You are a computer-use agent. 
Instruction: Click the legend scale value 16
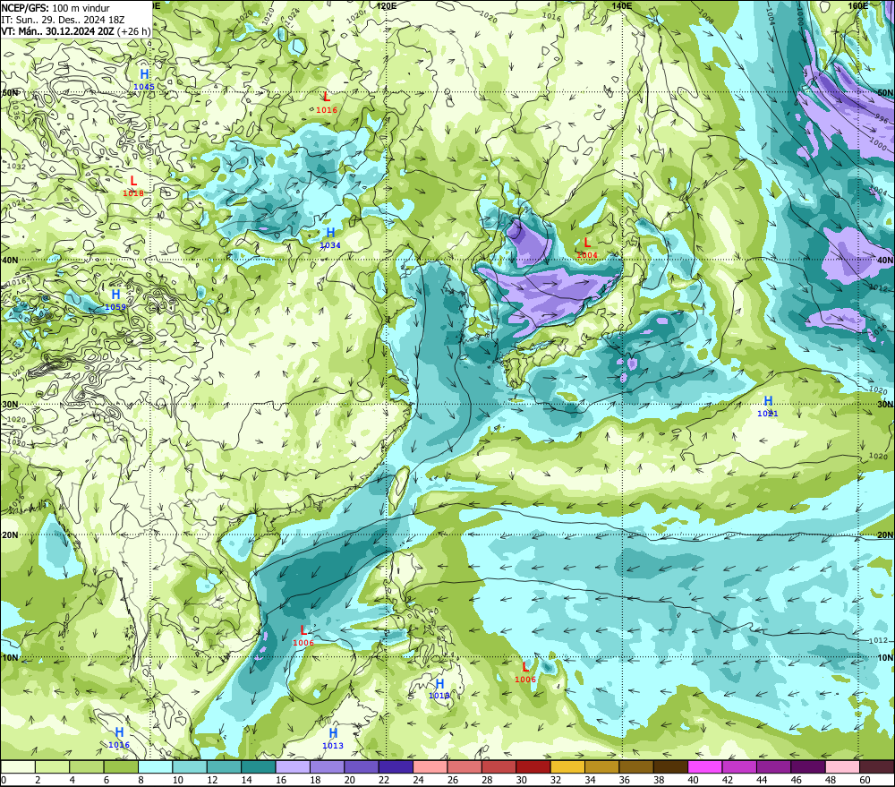pyautogui.click(x=281, y=780)
